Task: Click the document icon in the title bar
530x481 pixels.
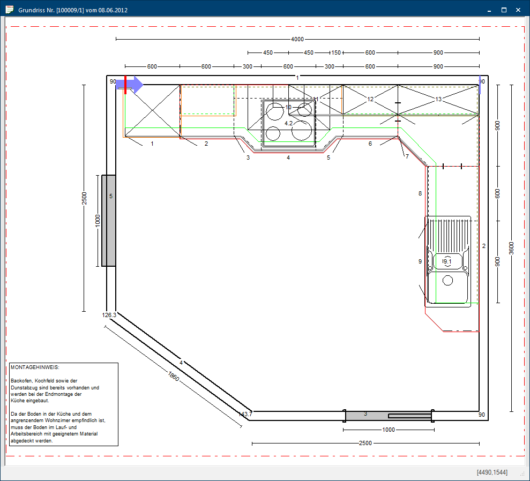Action: [9, 10]
